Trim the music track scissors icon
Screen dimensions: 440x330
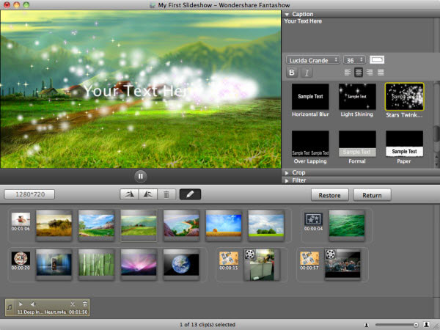click(x=73, y=304)
